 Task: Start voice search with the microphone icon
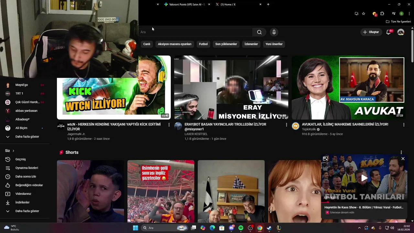pos(274,32)
